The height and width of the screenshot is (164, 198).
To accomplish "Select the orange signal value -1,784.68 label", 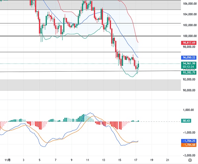I will point(189,144).
